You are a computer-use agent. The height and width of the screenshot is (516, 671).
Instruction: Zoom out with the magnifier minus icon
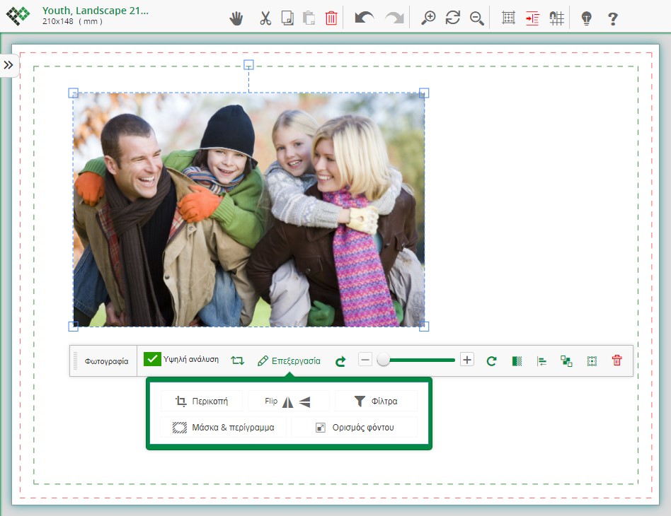click(x=477, y=18)
